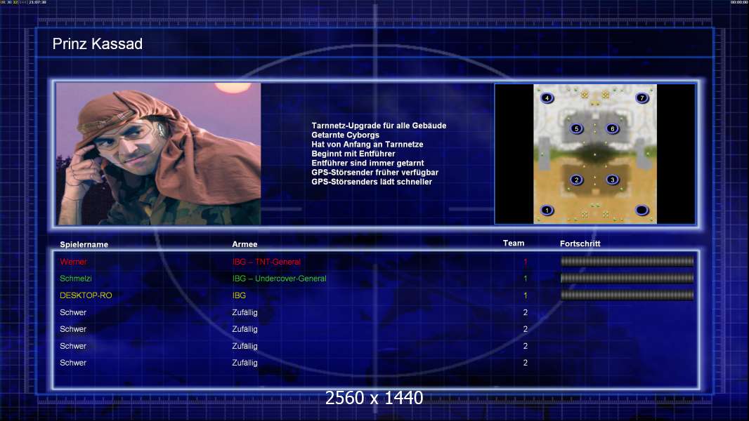This screenshot has width=749, height=421.
Task: Click Werner's team number
Action: (526, 262)
